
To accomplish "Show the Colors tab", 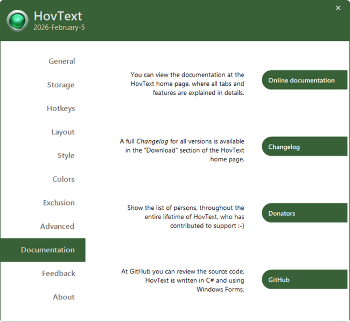I will pos(63,179).
